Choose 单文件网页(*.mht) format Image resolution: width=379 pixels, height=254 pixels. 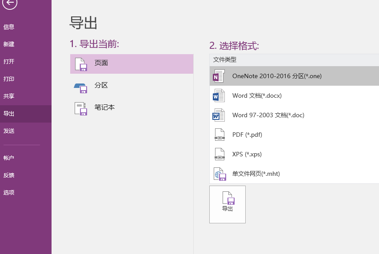[x=294, y=174]
